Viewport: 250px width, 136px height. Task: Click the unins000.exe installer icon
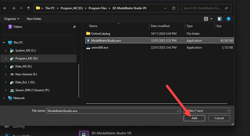[88, 48]
